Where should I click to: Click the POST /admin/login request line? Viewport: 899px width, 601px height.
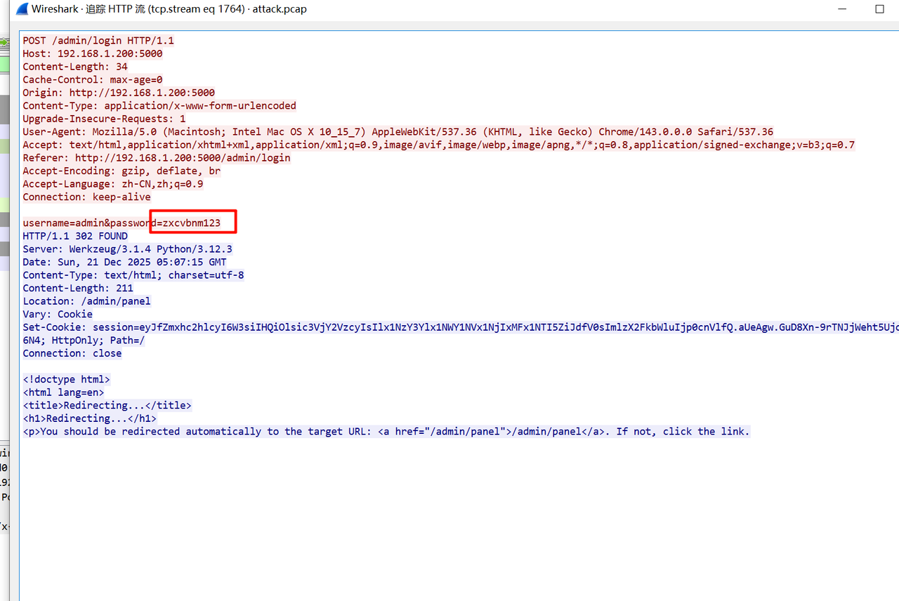click(x=98, y=41)
